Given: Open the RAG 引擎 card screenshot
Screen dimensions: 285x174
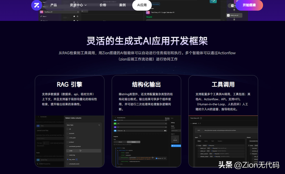Looking at the screenshot, I should [69, 141].
